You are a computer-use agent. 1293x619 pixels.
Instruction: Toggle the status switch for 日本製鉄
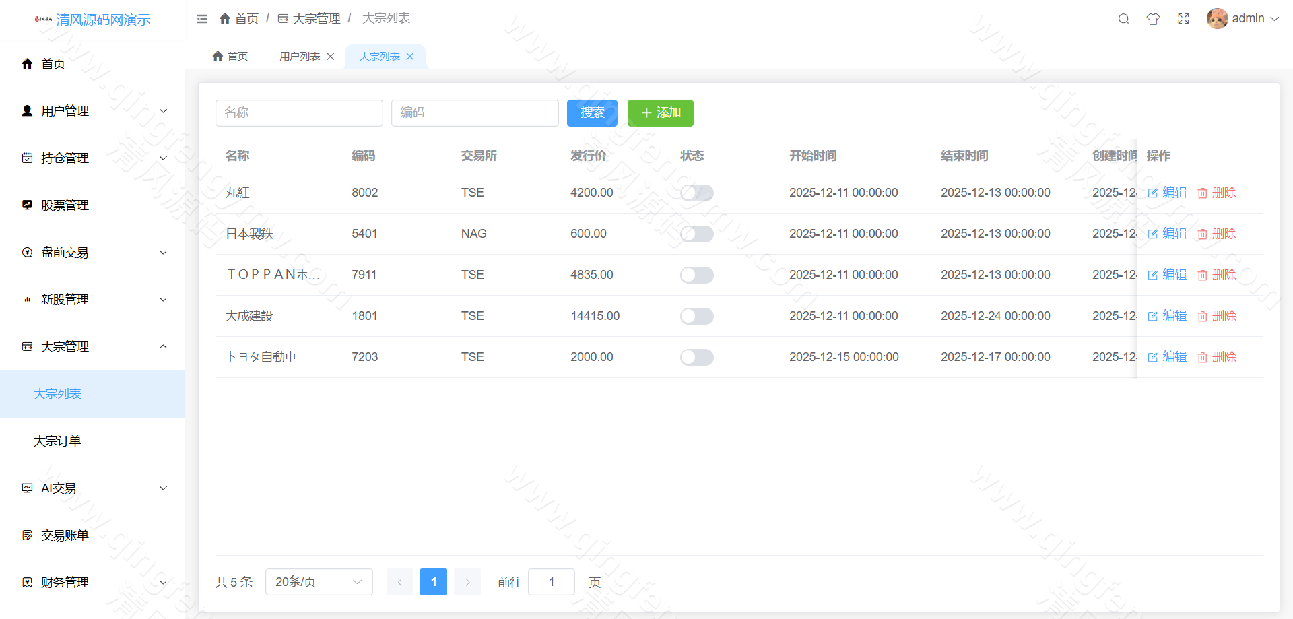(x=697, y=234)
